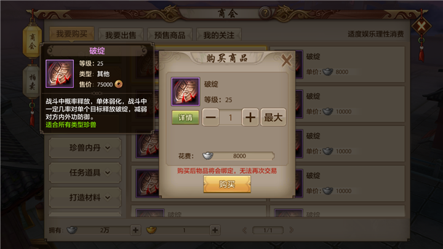Decrease quantity with the minus button
Image resolution: width=443 pixels, height=249 pixels.
(x=211, y=117)
